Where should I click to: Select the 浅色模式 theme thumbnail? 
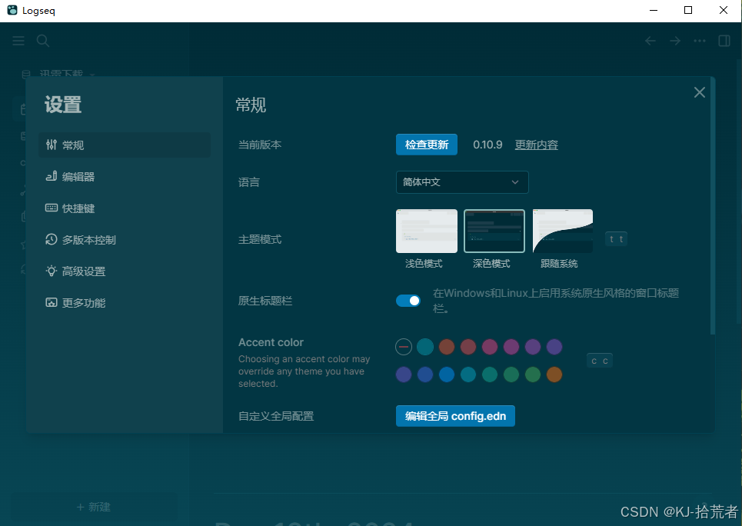(427, 231)
